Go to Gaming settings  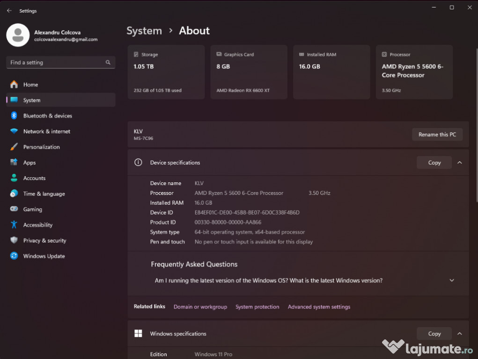point(61,209)
